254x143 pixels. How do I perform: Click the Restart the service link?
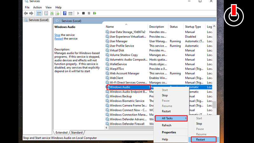[59, 38]
